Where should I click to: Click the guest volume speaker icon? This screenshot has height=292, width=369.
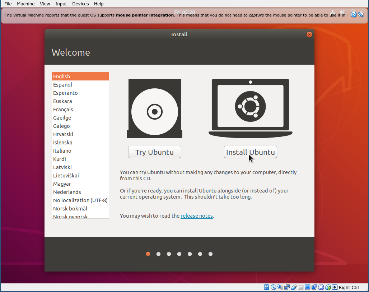[342, 12]
